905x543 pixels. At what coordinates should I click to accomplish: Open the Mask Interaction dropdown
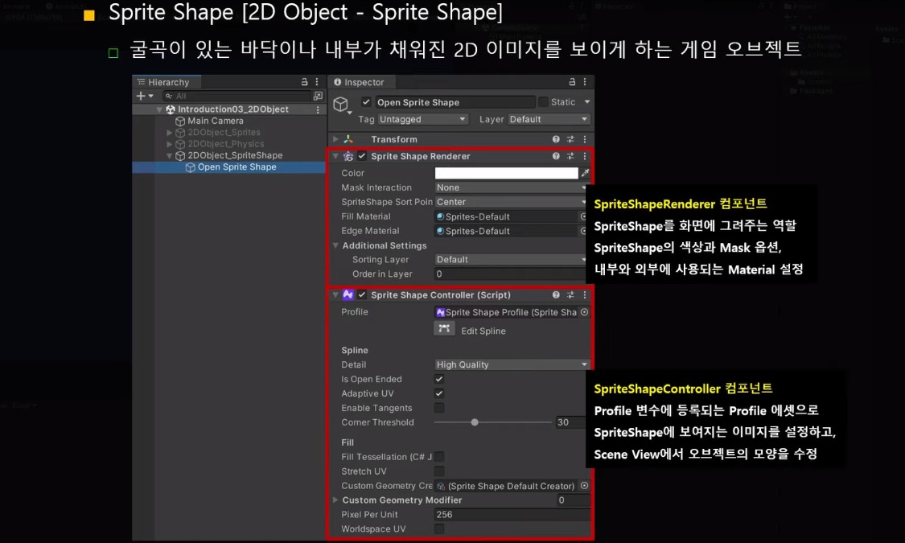pos(511,187)
